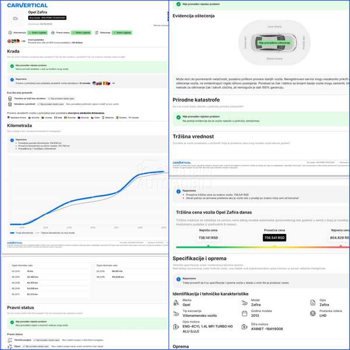
Task: Click the yellow marker on price range bar
Action: pos(275,246)
